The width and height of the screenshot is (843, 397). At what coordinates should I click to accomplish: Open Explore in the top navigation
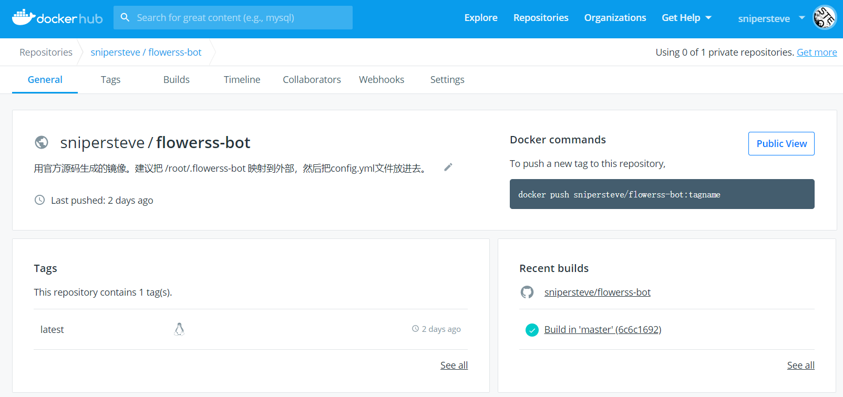481,18
